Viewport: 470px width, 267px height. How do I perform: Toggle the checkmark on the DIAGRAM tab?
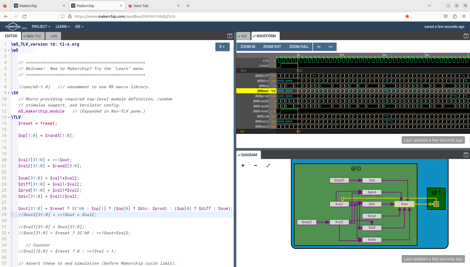pos(240,155)
